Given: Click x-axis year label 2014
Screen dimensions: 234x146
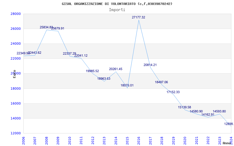Looking at the screenshot, I should pos(116,141).
